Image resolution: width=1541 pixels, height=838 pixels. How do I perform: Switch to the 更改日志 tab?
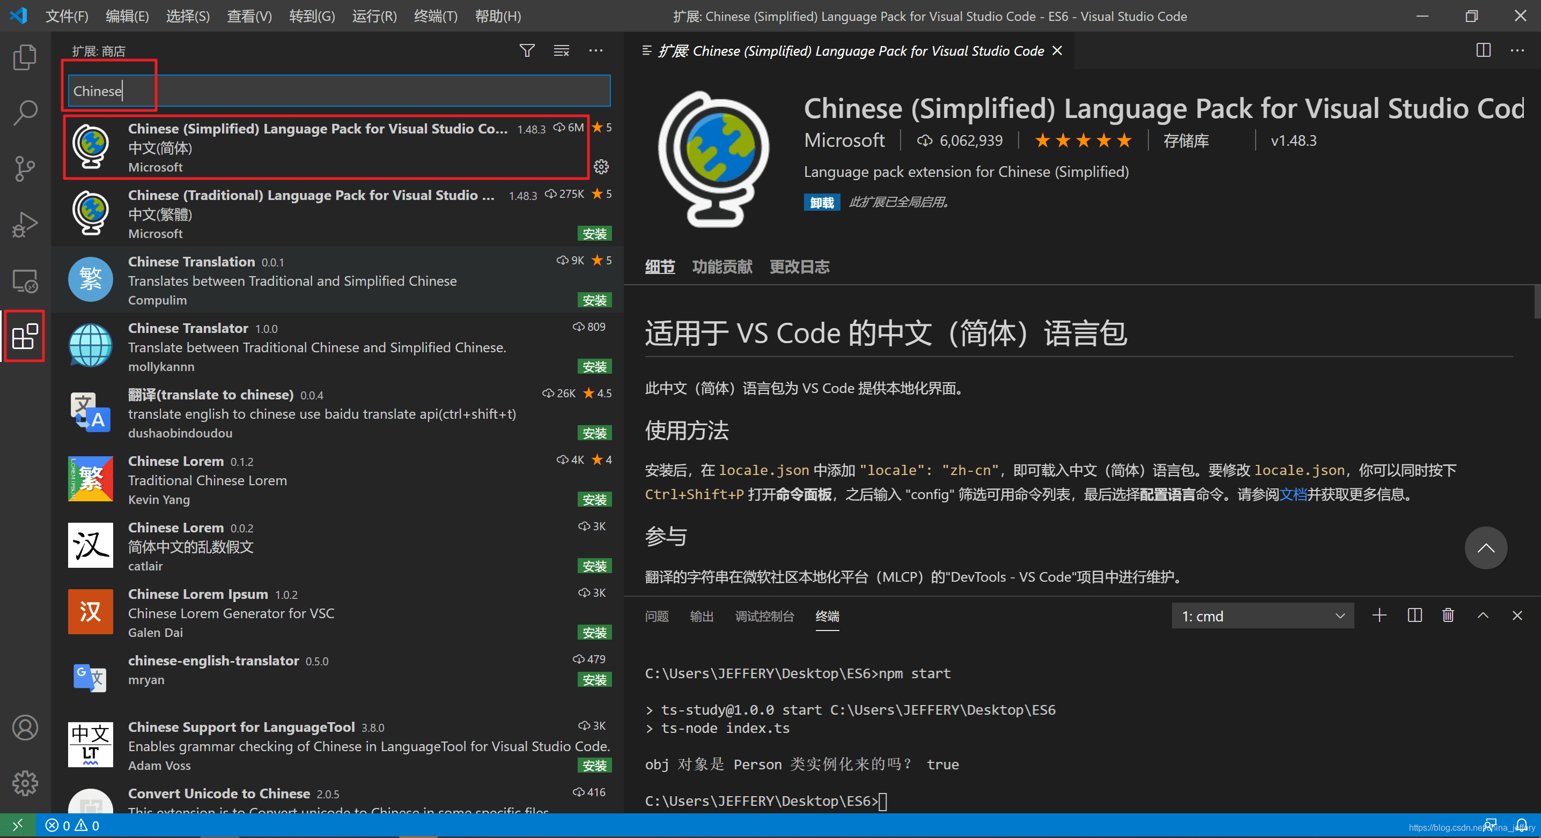pyautogui.click(x=799, y=267)
